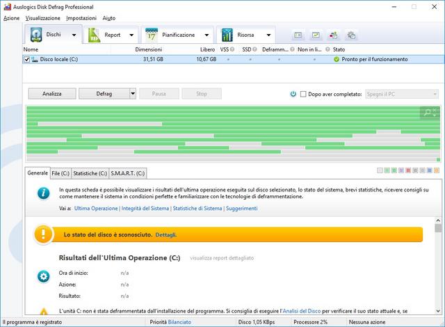Click the Defrag button
445x327 pixels.
pyautogui.click(x=104, y=94)
